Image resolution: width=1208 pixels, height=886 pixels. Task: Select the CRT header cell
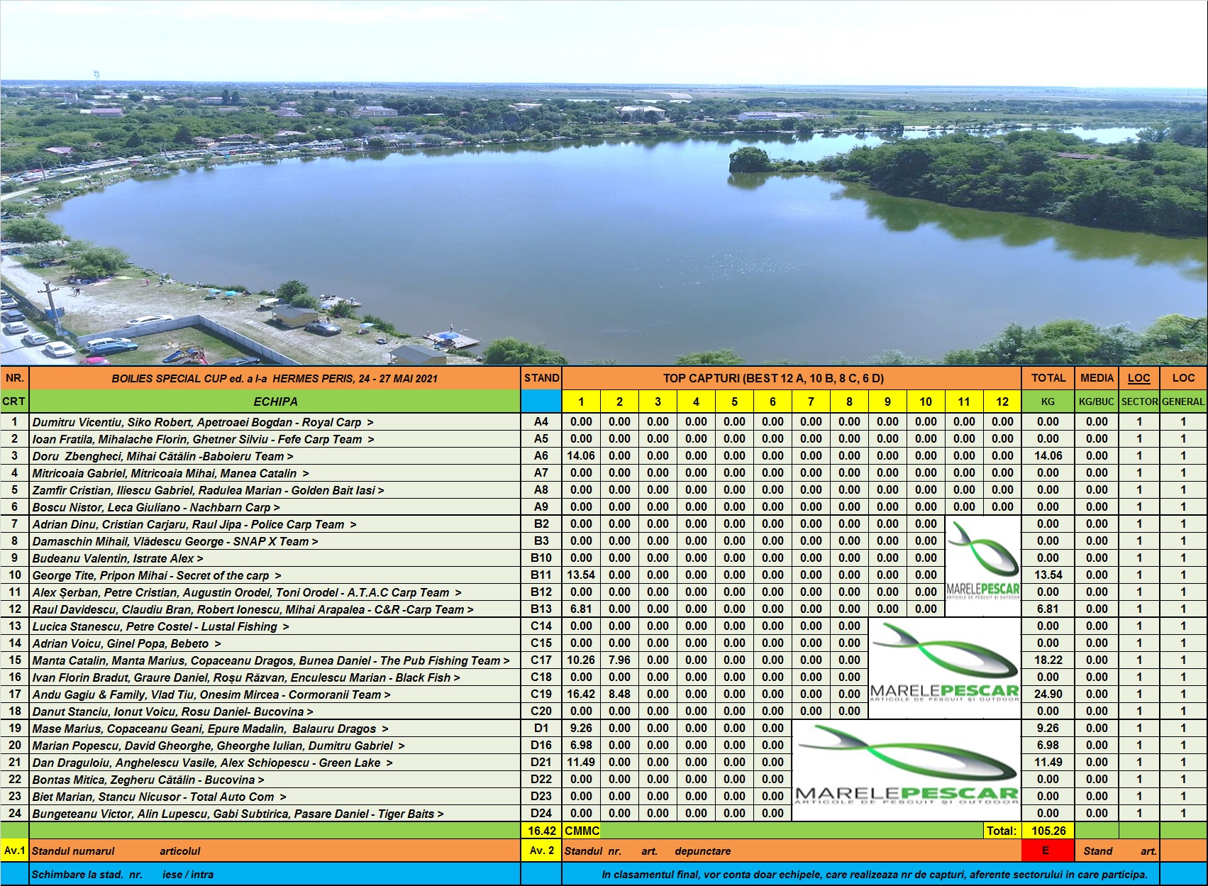[14, 402]
